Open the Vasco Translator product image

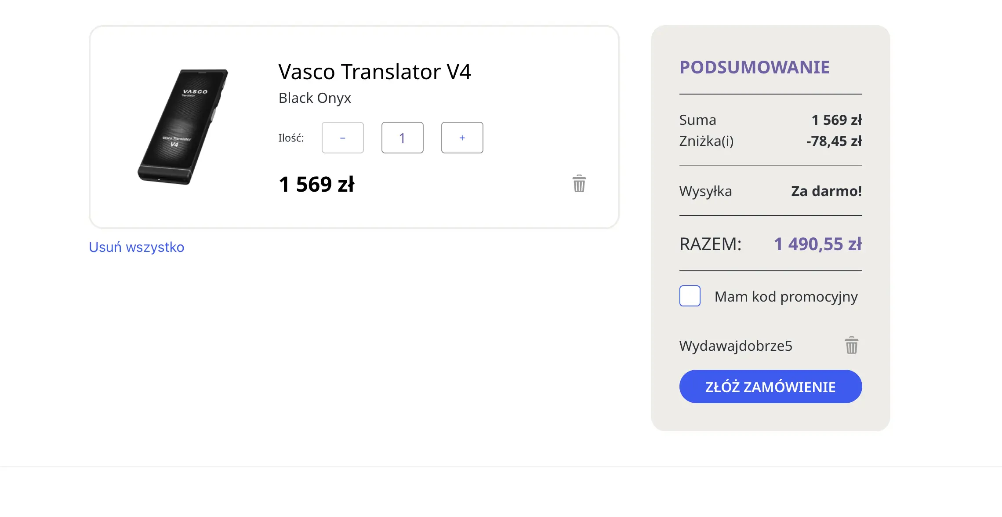point(184,127)
